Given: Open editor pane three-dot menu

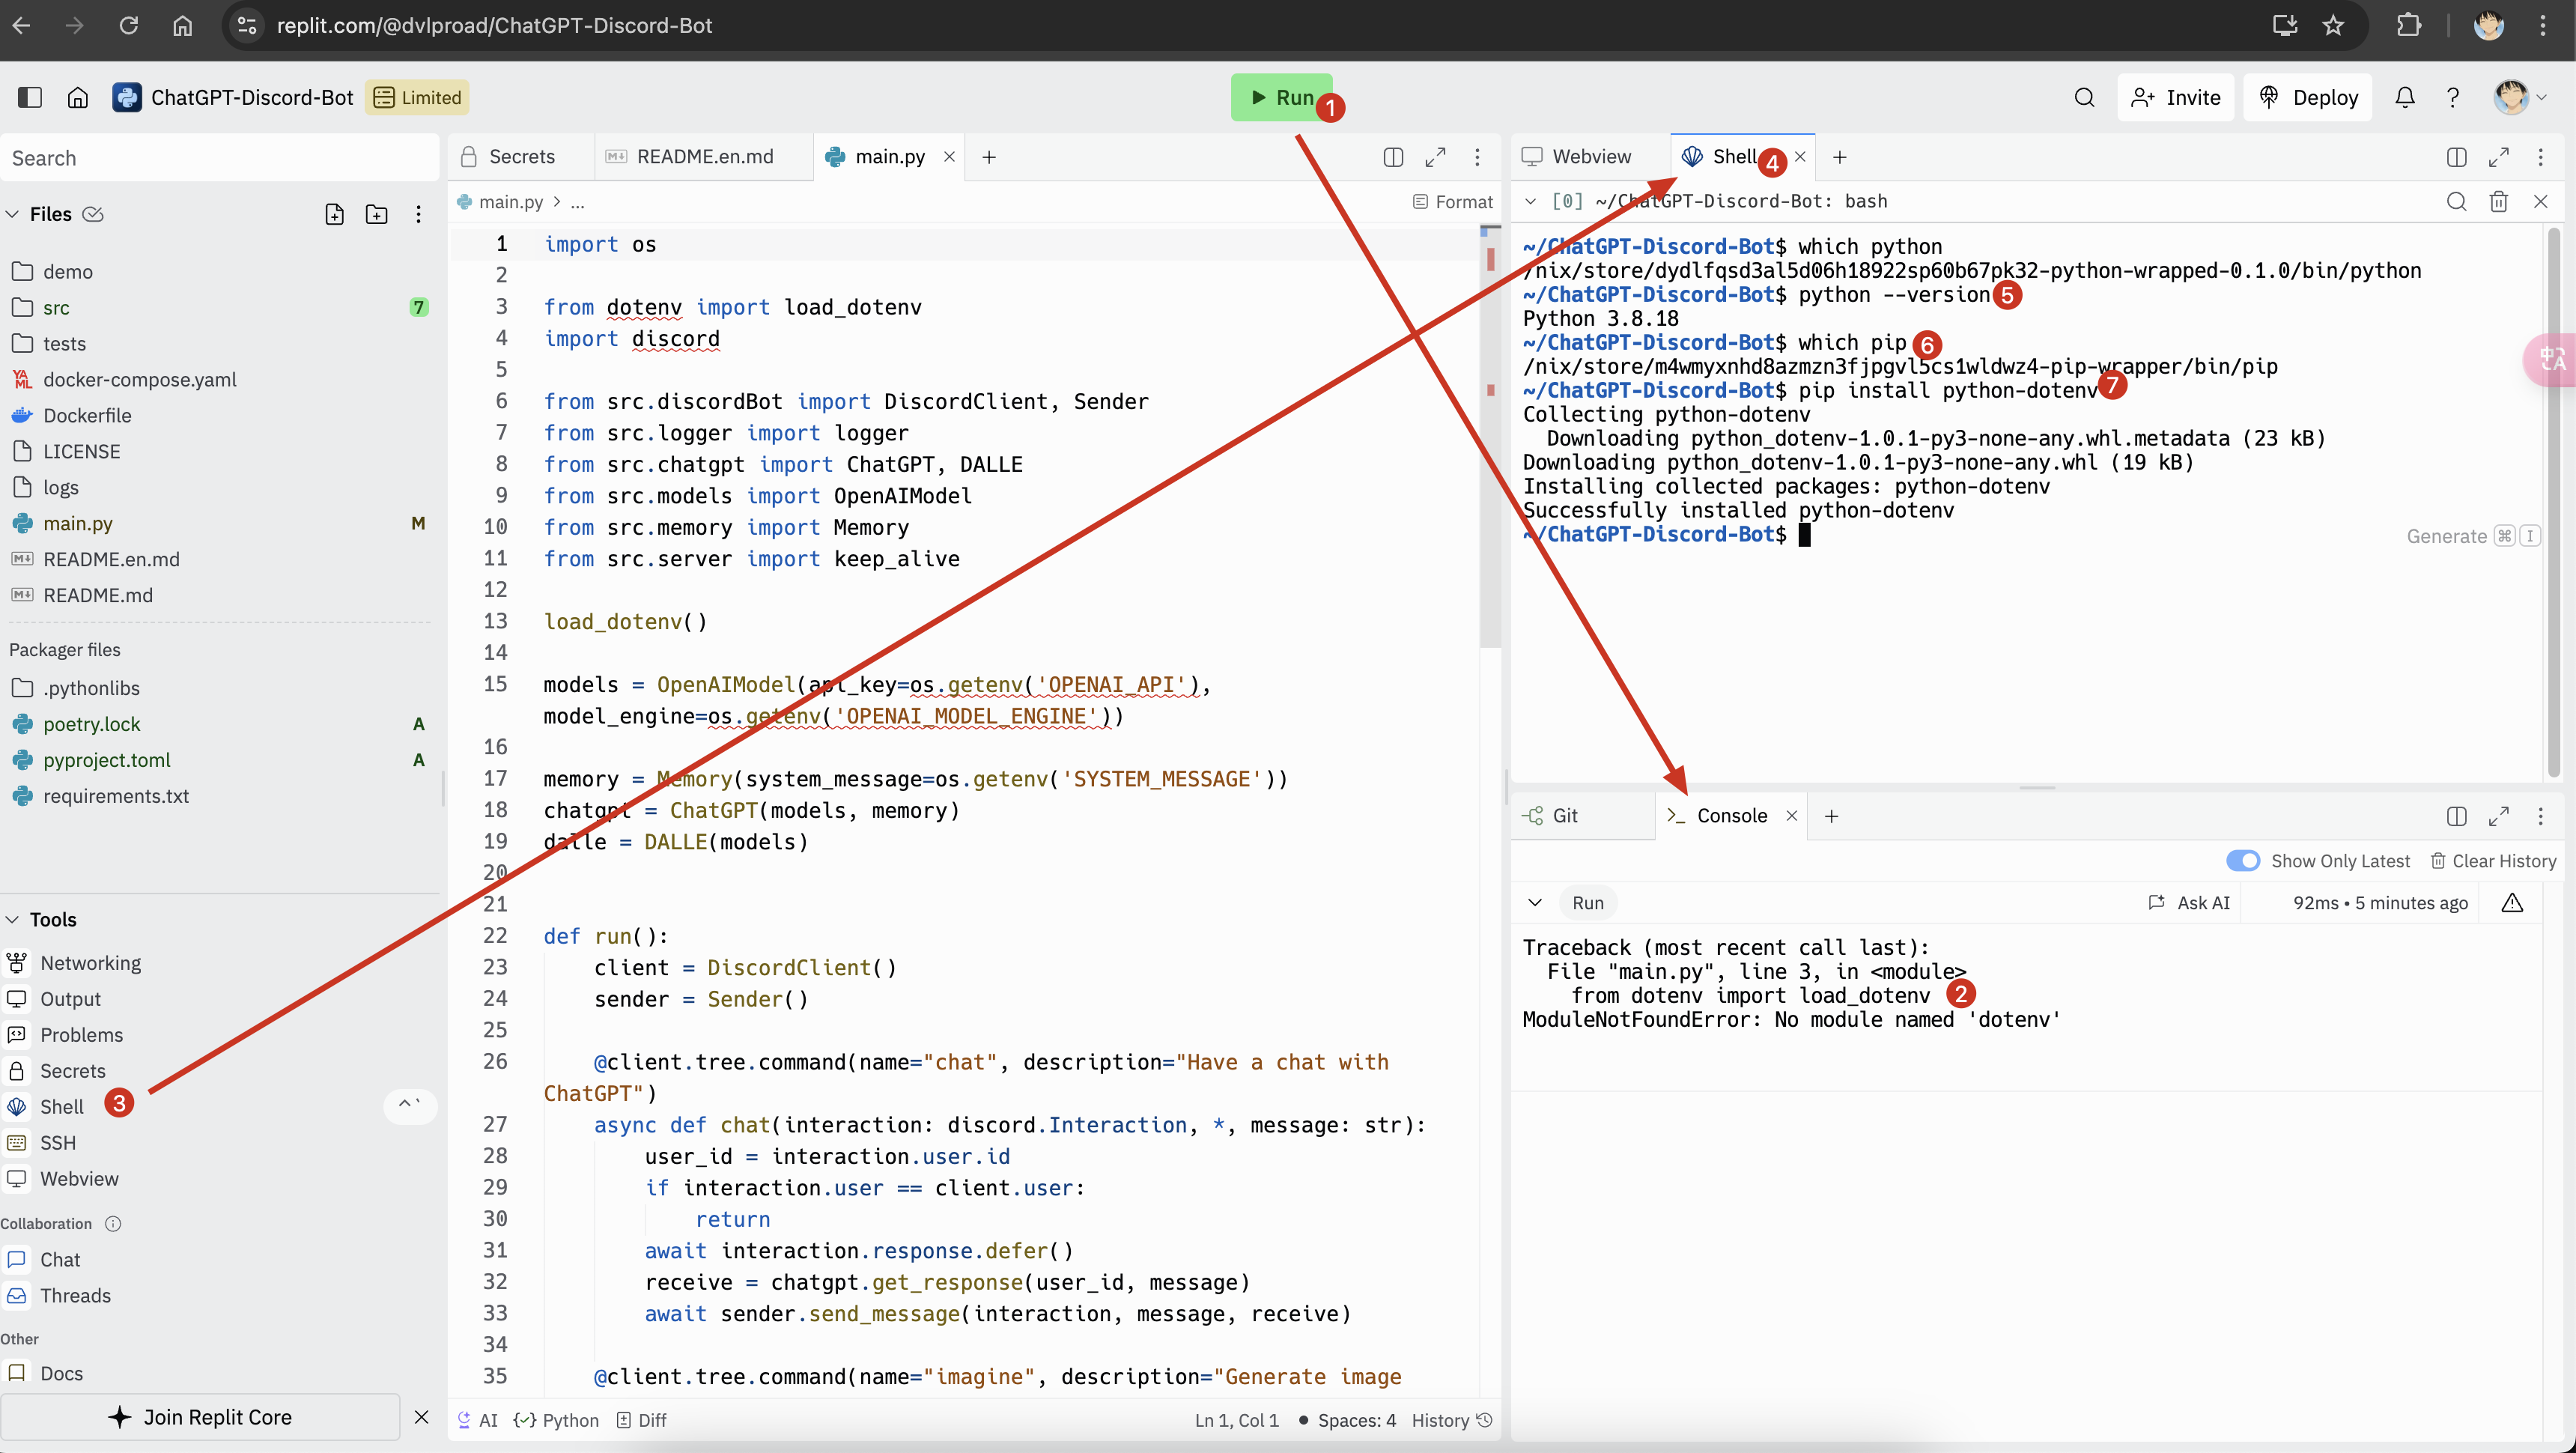Looking at the screenshot, I should pos(1477,157).
